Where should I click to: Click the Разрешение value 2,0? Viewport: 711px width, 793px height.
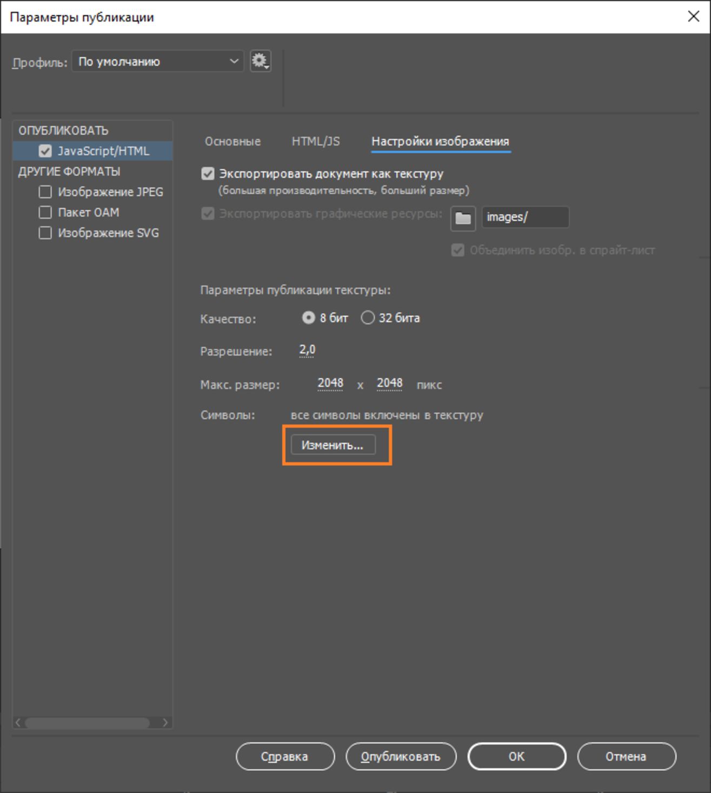pos(307,351)
